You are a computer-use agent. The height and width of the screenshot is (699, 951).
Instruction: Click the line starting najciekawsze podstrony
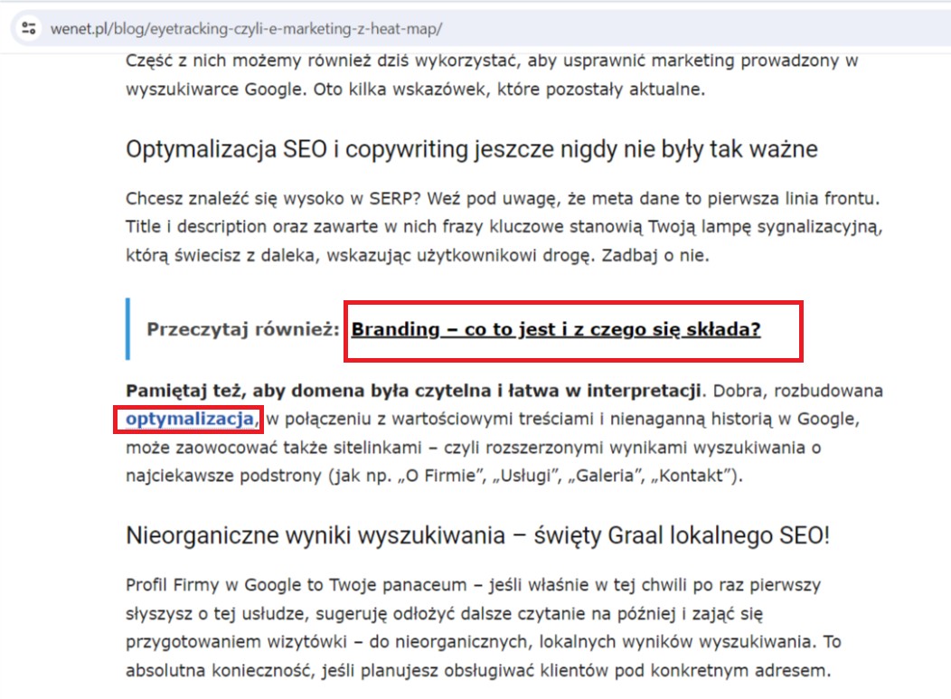coord(434,475)
